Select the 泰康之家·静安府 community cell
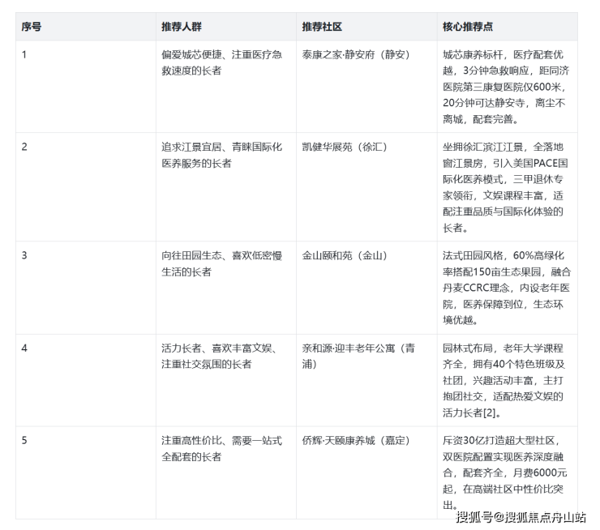 pos(355,55)
